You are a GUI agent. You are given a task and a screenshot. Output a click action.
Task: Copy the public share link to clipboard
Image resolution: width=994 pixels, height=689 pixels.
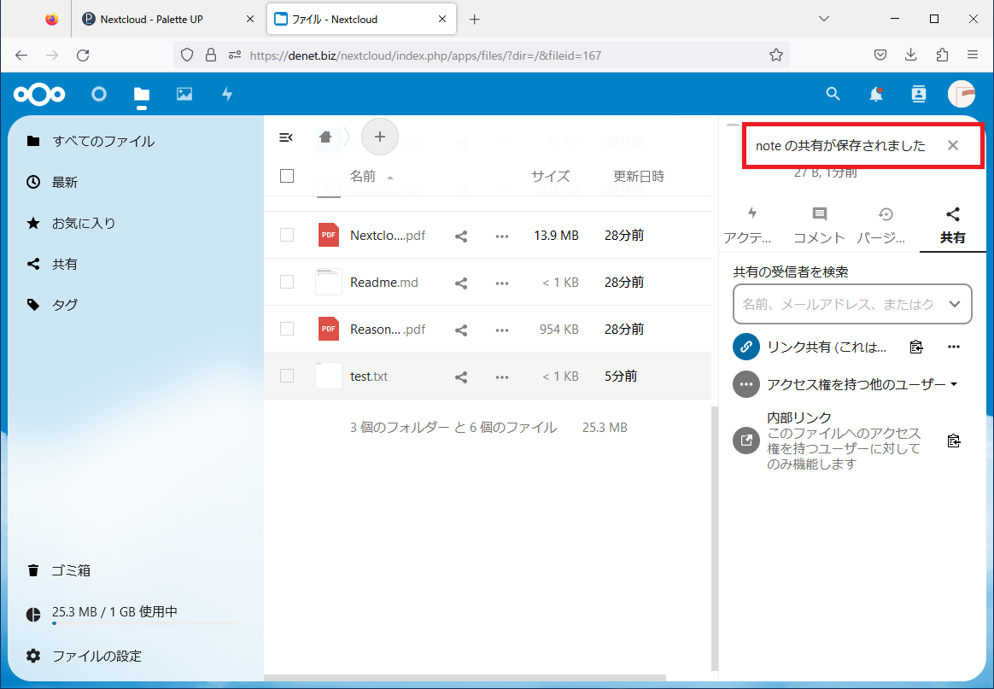tap(916, 347)
